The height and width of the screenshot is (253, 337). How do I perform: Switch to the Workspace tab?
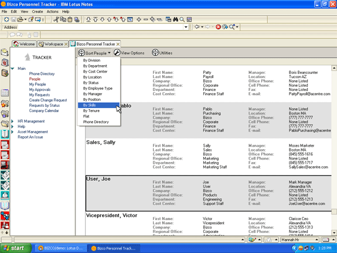pyautogui.click(x=53, y=44)
